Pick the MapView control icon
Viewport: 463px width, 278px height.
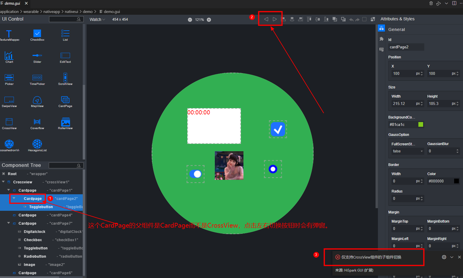click(37, 101)
